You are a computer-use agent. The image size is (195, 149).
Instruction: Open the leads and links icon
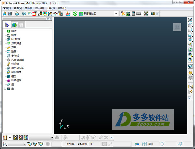45,14
